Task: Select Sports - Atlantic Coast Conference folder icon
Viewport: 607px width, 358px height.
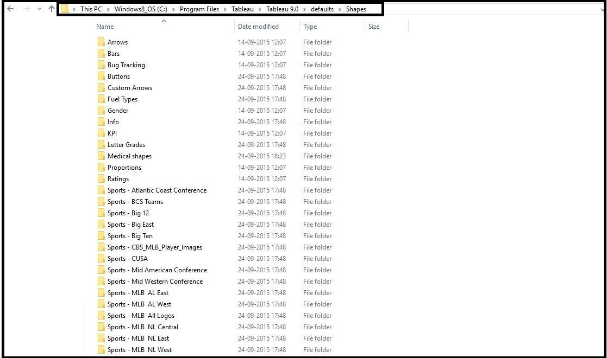Action: tap(101, 190)
